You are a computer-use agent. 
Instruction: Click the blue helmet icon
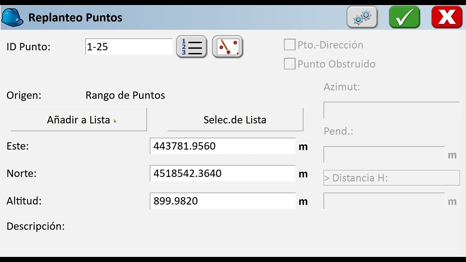click(x=12, y=17)
